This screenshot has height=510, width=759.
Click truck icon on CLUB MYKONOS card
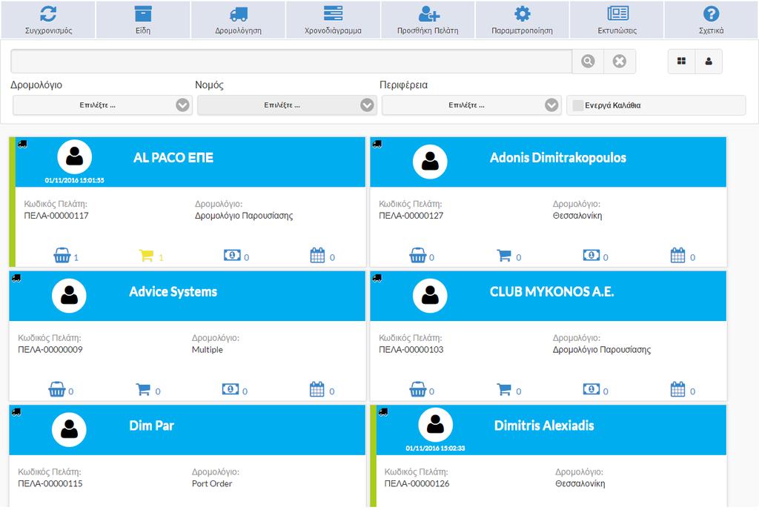377,278
